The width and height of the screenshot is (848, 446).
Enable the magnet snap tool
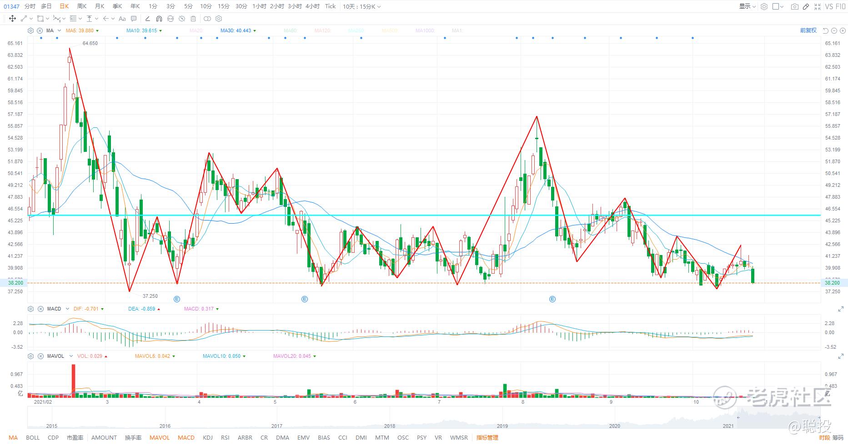(x=159, y=19)
